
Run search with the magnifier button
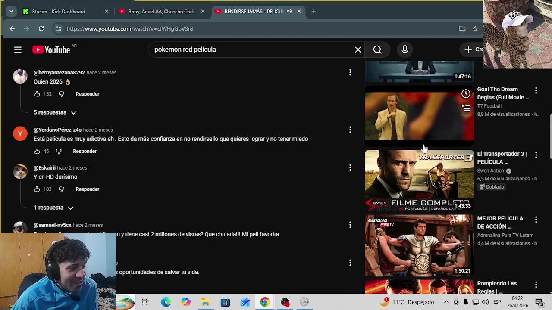377,50
